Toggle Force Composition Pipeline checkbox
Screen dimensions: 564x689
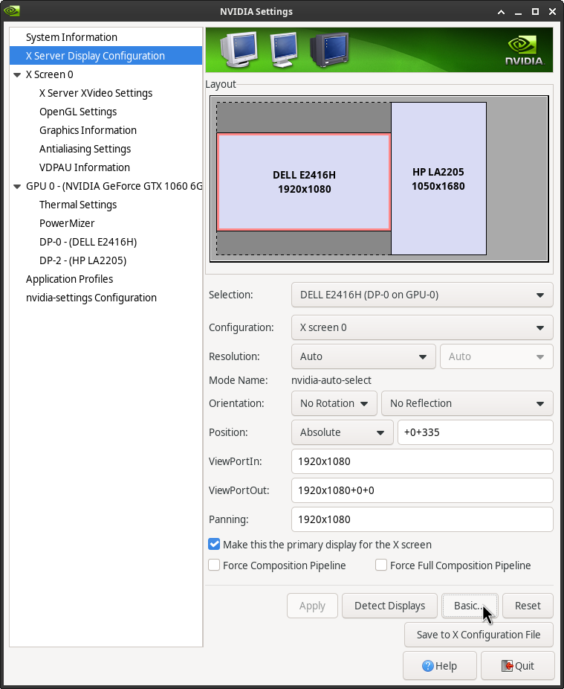click(214, 565)
